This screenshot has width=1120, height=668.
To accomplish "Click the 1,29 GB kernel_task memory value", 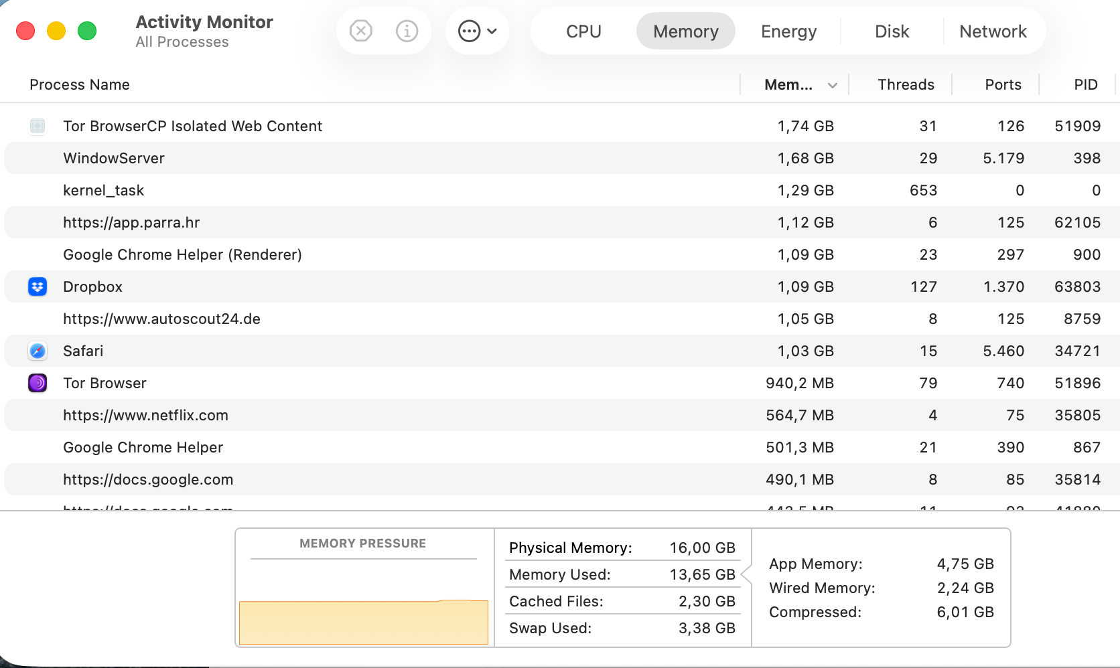I will [805, 191].
